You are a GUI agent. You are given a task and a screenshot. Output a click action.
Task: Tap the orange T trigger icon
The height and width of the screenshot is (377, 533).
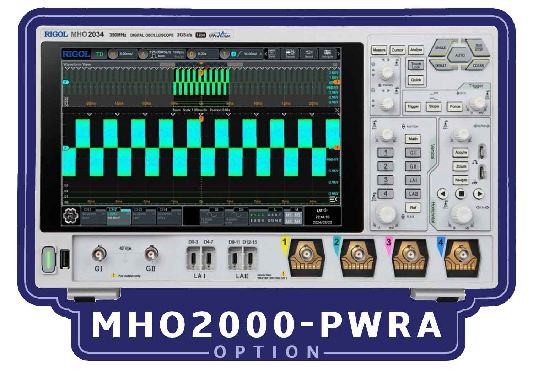(225, 54)
